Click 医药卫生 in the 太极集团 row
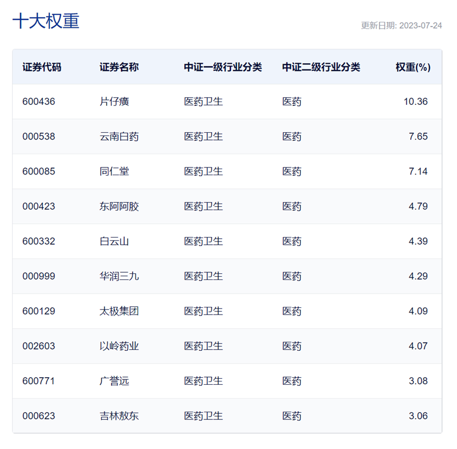 coord(203,311)
